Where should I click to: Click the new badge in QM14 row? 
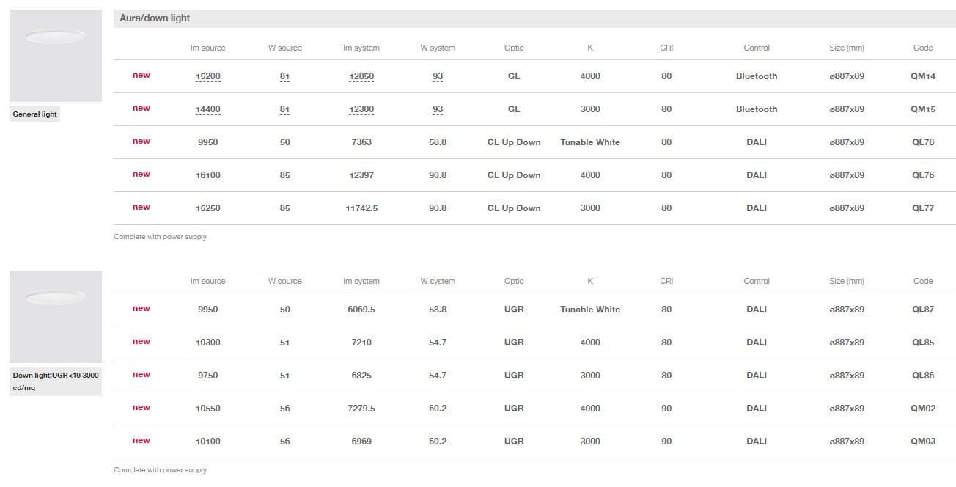(x=141, y=76)
